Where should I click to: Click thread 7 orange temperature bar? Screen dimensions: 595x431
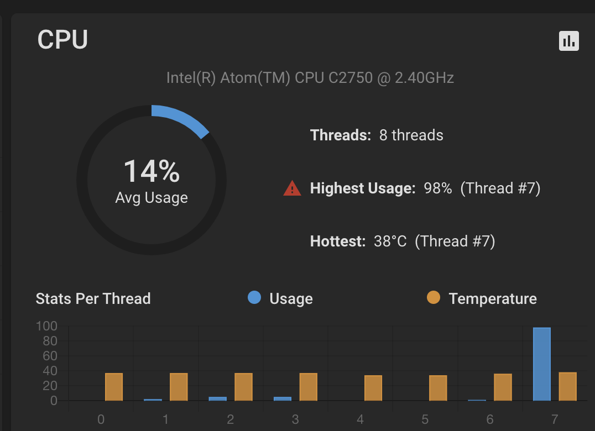[568, 386]
